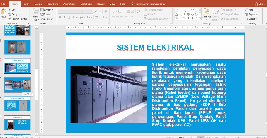The image size is (267, 138).
Task: Switch to the Insert tab
Action: pyautogui.click(x=26, y=4)
